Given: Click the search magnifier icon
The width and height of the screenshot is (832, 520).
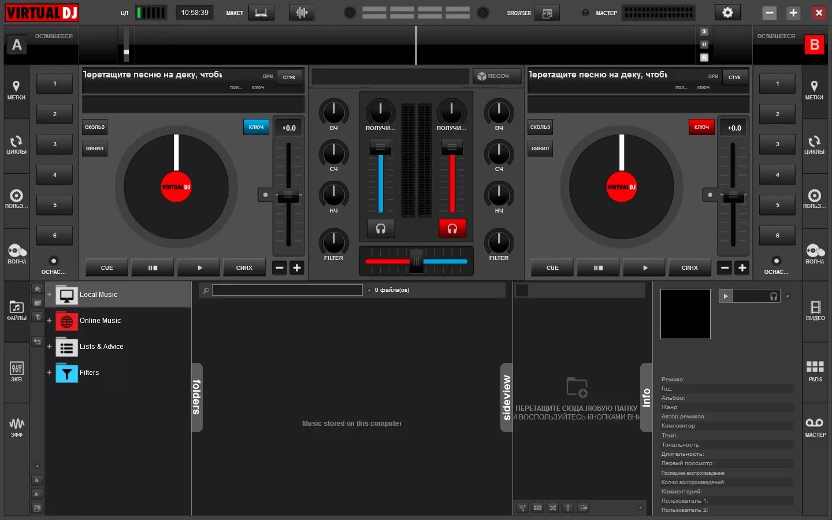Looking at the screenshot, I should point(206,290).
